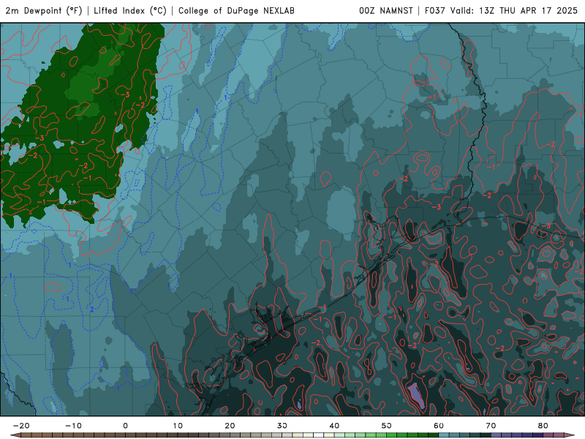The image size is (585, 439).
Task: Click the 70 label on the color scale
Action: [x=491, y=426]
